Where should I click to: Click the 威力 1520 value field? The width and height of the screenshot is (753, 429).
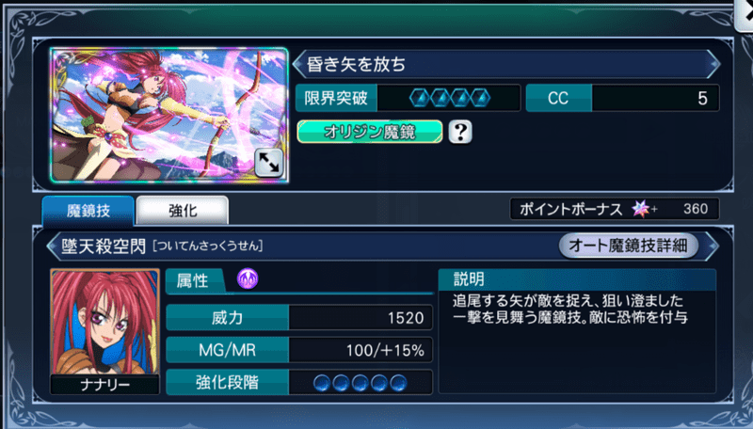[360, 318]
